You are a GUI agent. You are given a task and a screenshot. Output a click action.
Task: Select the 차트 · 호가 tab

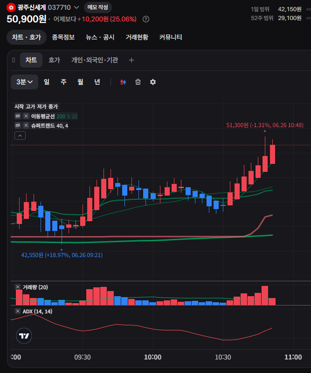(27, 37)
